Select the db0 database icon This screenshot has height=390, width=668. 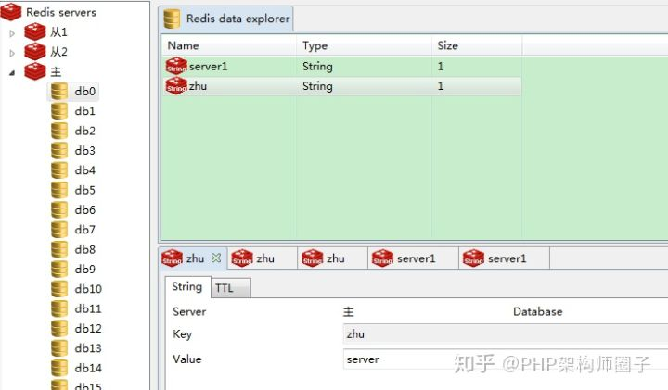(59, 91)
